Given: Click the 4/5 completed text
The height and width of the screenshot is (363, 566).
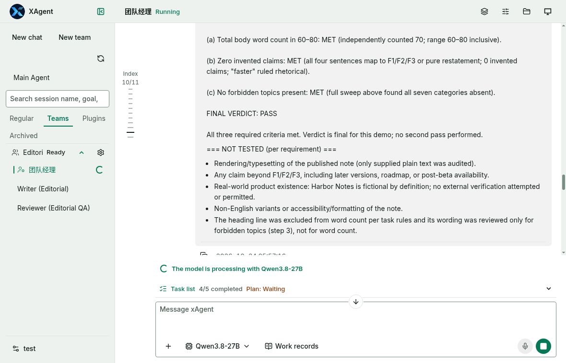Looking at the screenshot, I should (x=221, y=289).
